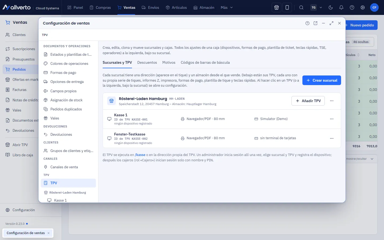
Task: Open Opciones de entrega settings
Action: click(x=68, y=82)
